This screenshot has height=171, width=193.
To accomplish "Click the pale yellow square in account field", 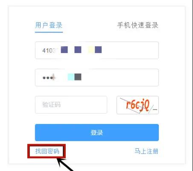I will [x=91, y=50].
